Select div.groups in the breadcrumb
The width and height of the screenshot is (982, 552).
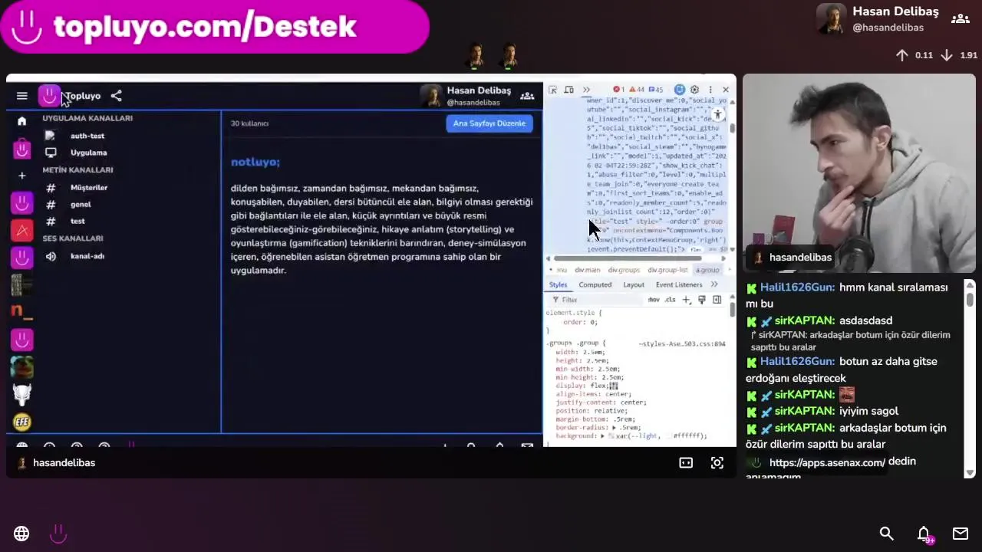(x=624, y=270)
